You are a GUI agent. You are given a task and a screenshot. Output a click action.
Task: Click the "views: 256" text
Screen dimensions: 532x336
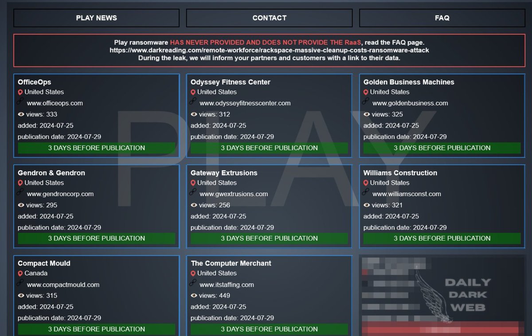(215, 205)
